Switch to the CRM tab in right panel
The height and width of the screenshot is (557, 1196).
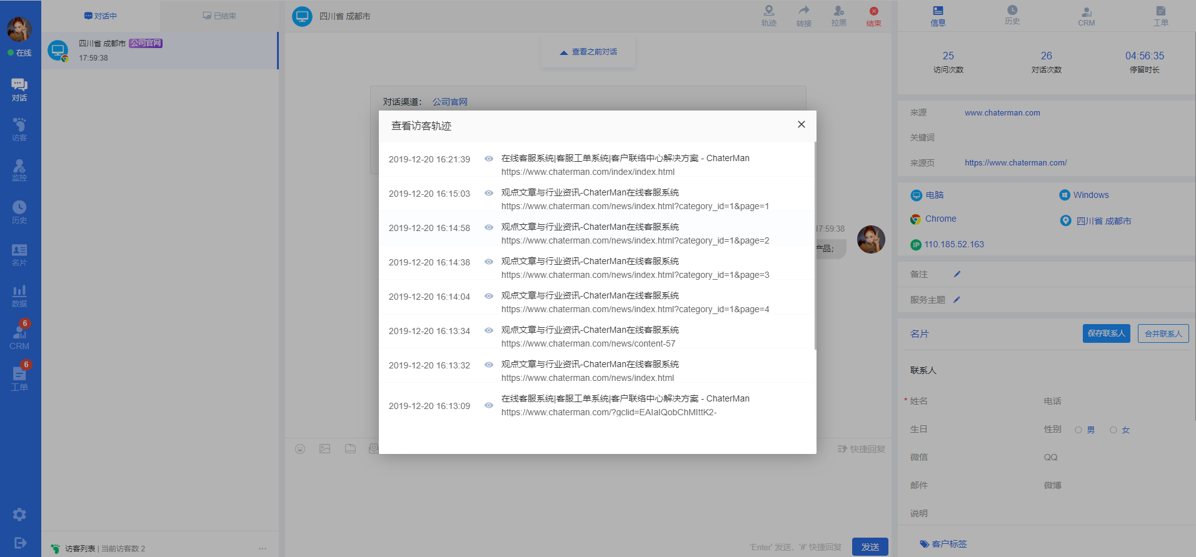[x=1087, y=16]
